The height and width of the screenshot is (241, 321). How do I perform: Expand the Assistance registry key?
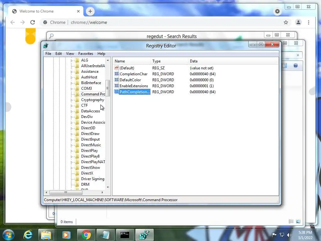click(x=71, y=72)
